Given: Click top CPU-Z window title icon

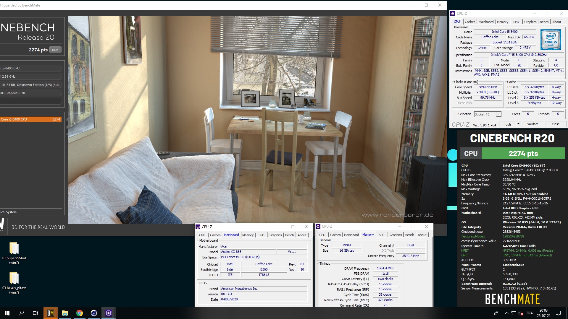Looking at the screenshot, I should pos(453,14).
